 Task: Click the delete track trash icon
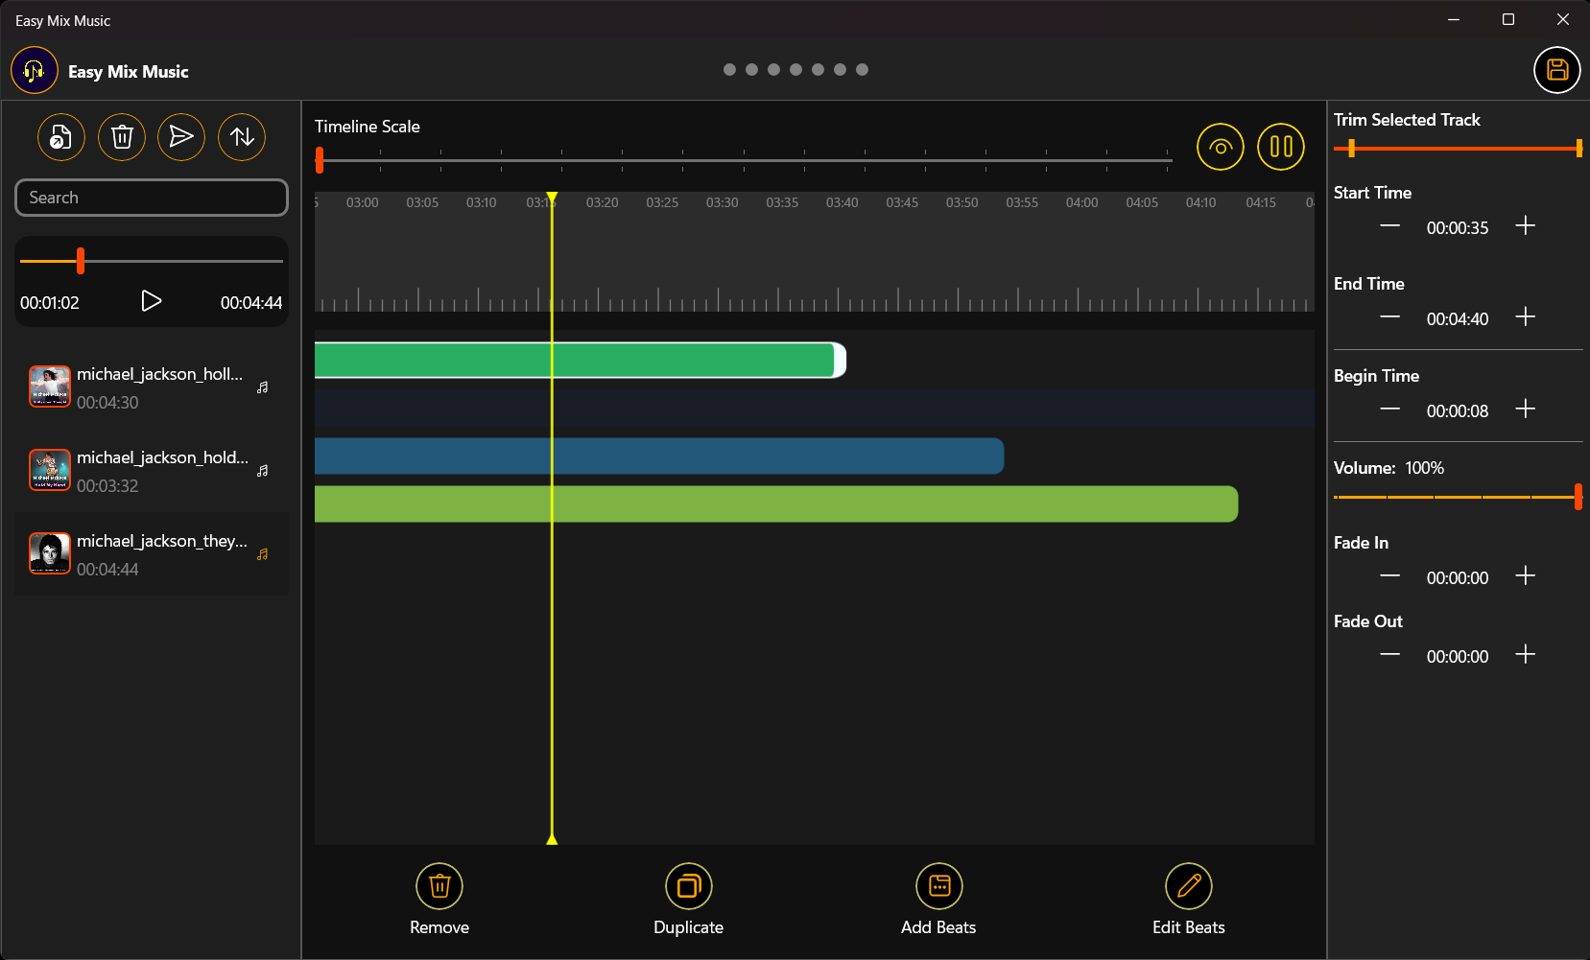tap(121, 137)
